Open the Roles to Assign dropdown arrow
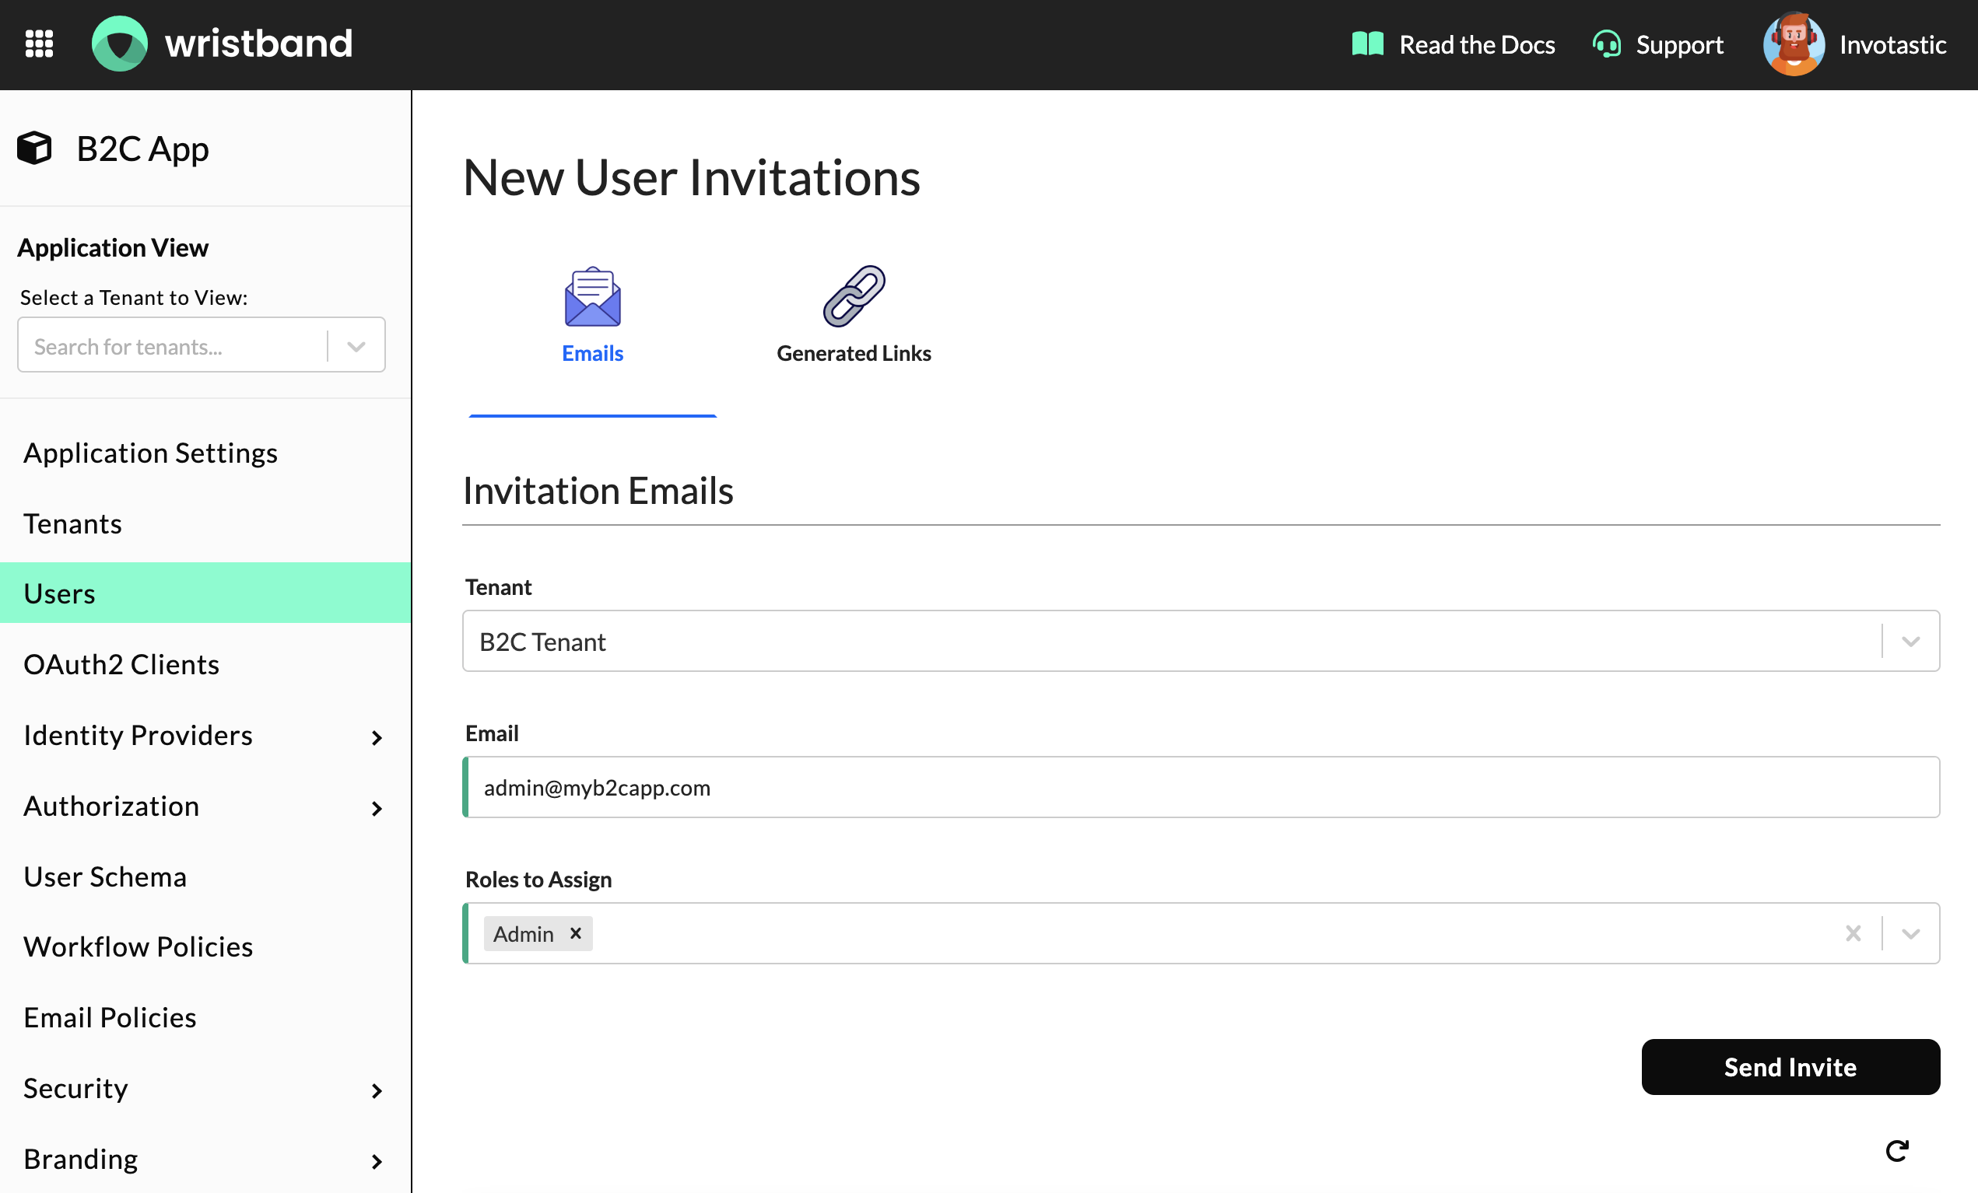 [x=1910, y=933]
